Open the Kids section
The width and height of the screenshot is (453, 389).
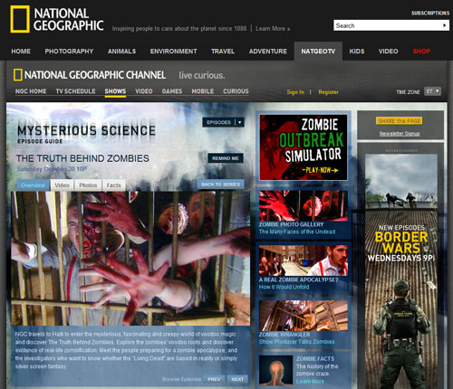point(357,52)
